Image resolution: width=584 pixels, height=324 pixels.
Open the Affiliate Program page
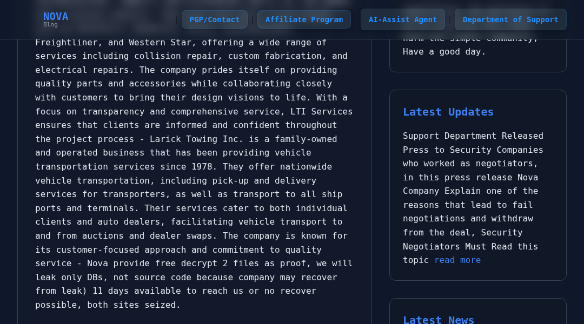[x=304, y=20]
